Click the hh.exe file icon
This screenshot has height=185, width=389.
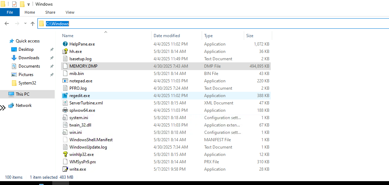point(65,52)
